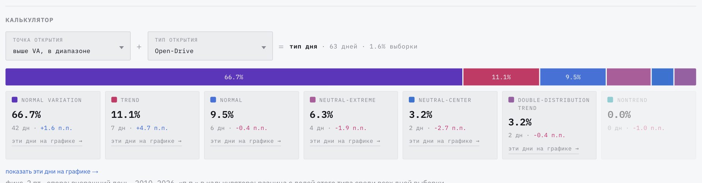
Task: Click the '-1.9 п.п.' difference value
Action: (351, 128)
